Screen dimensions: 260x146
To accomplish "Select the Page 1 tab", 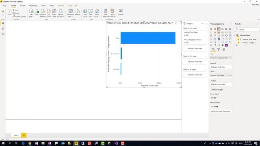I will (16, 135).
